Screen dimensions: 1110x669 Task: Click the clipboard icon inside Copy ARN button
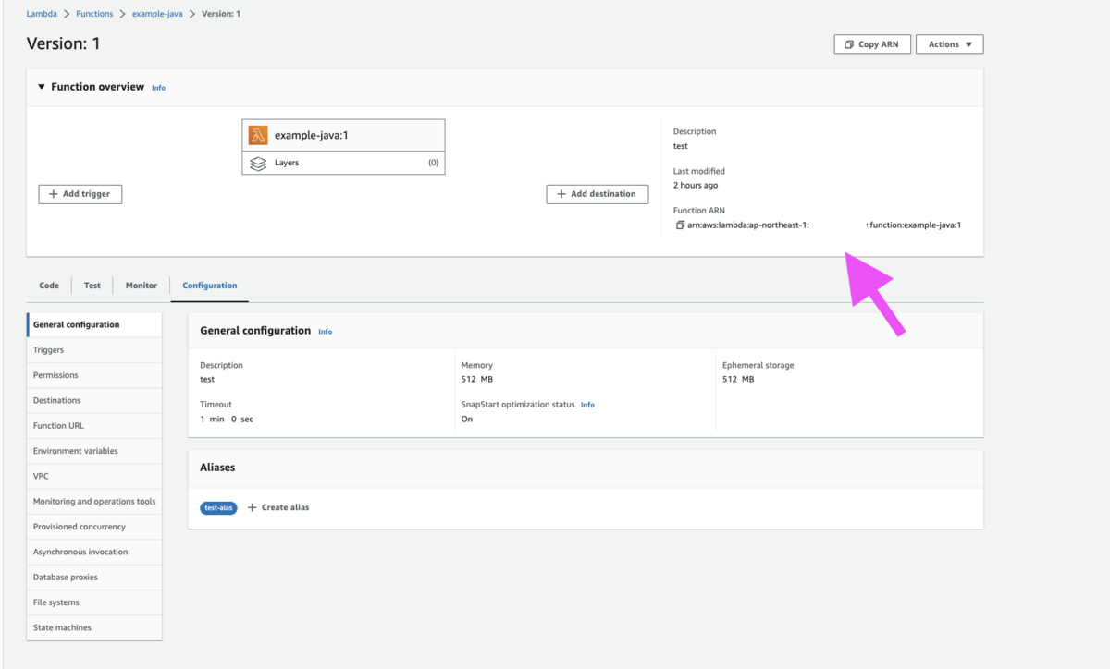click(848, 43)
